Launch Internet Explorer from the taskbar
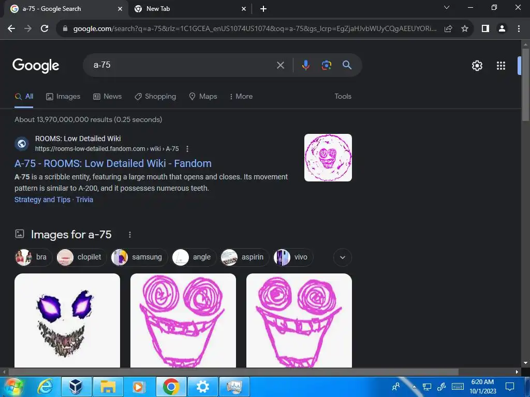 (45, 387)
